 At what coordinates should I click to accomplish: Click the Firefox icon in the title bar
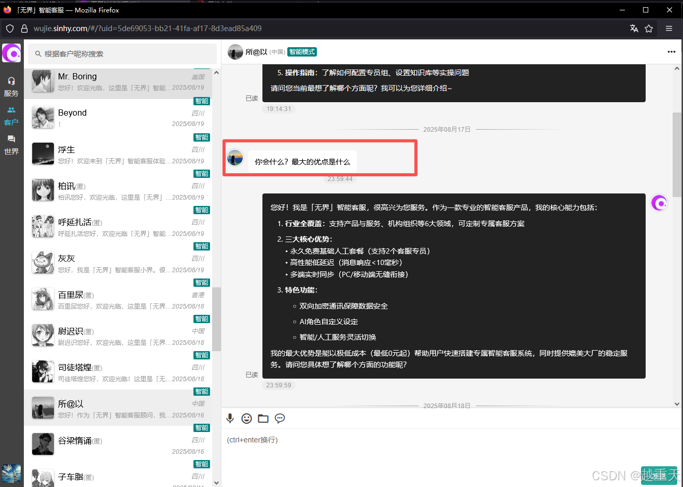[x=7, y=10]
